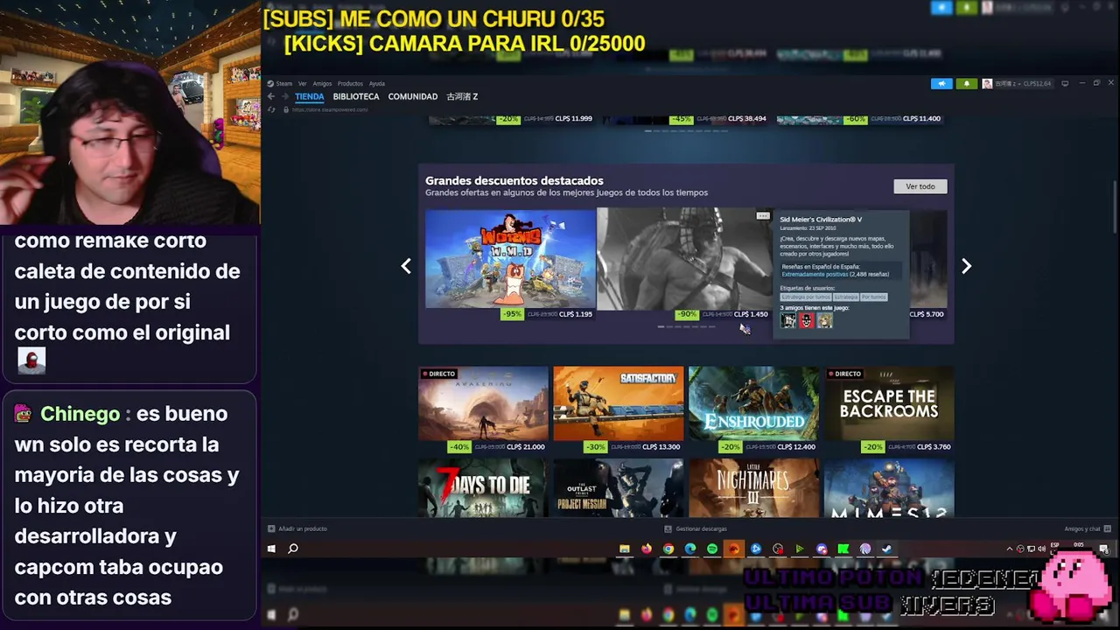Screen dimensions: 1120x630
Task: Open the Dune Awakening game tile
Action: click(x=483, y=403)
